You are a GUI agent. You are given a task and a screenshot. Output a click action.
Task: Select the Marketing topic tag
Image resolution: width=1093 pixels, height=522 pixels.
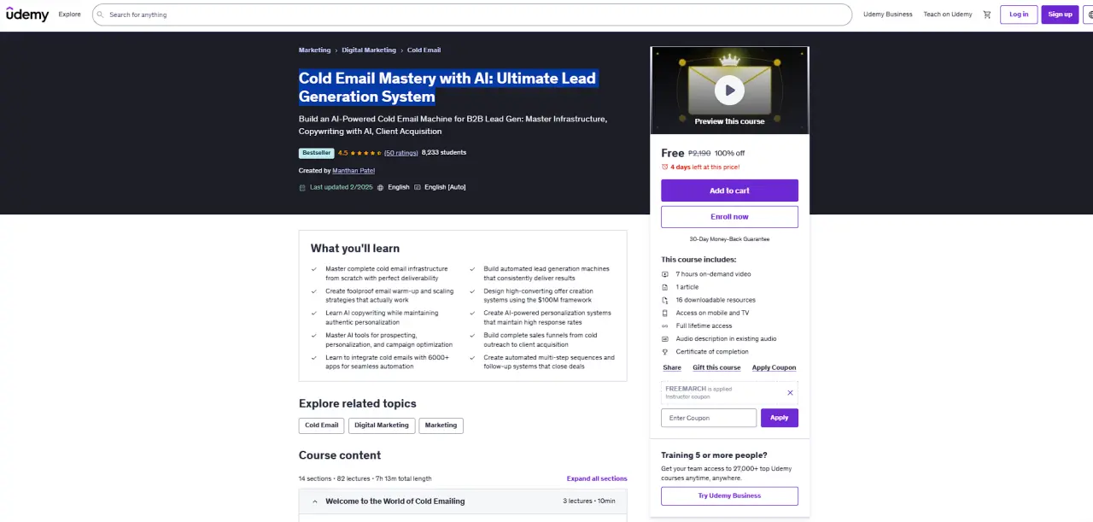coord(441,425)
